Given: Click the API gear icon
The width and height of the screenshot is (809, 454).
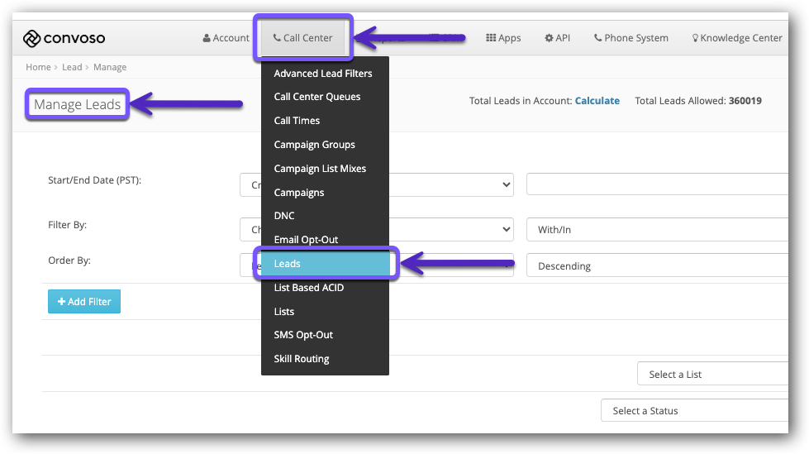Looking at the screenshot, I should tap(549, 38).
